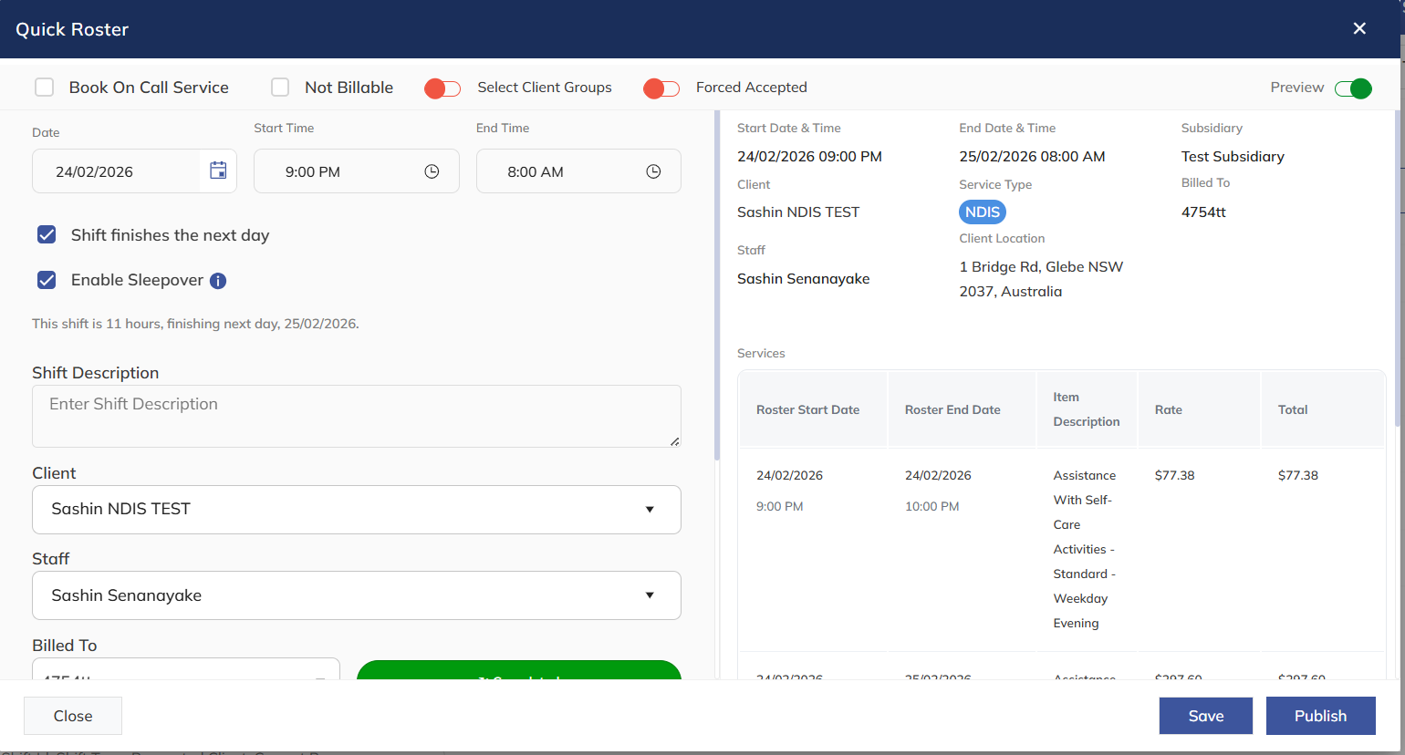Turn on Select Client Groups toggle
Screen dimensions: 1405x755
(x=442, y=88)
